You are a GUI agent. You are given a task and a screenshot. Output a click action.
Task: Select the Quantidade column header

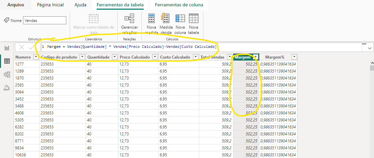[x=98, y=57]
